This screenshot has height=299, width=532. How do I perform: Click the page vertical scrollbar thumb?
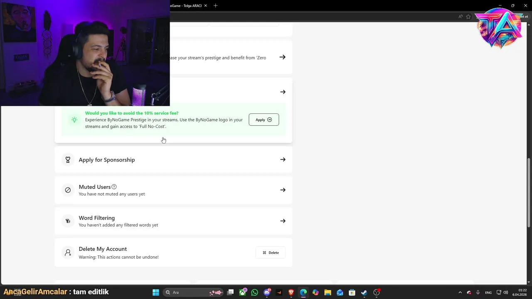pos(529,192)
